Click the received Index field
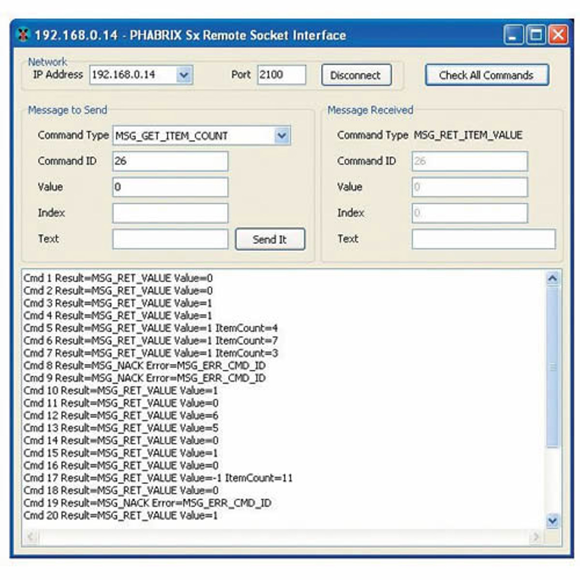This screenshot has height=580, width=580. [x=470, y=213]
